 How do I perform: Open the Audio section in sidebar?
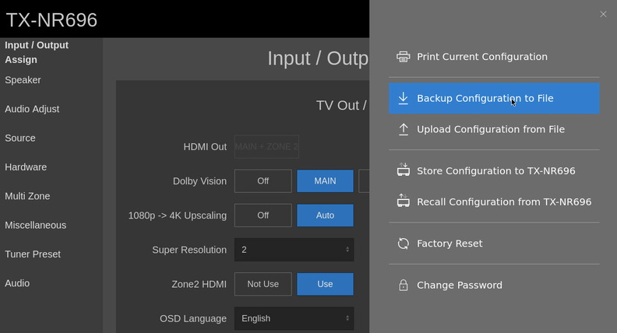[17, 283]
